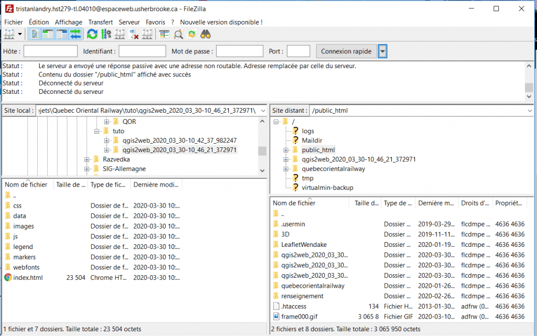Expand remote public_html folder
The height and width of the screenshot is (336, 537).
[286, 150]
